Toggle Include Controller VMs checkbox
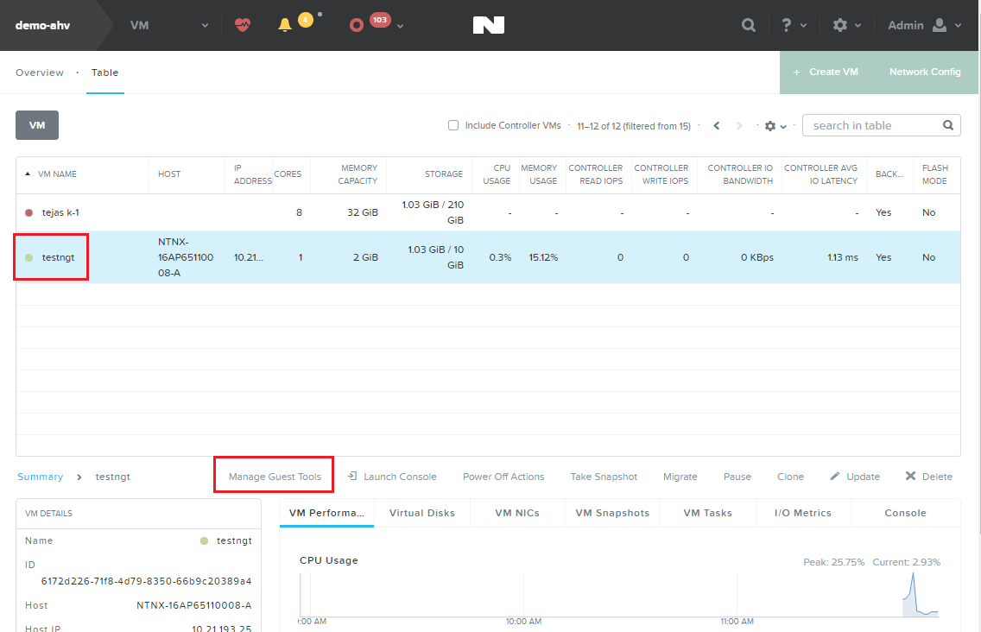The height and width of the screenshot is (632, 981). (x=453, y=125)
